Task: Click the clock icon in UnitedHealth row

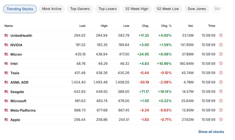Action: coord(221,36)
